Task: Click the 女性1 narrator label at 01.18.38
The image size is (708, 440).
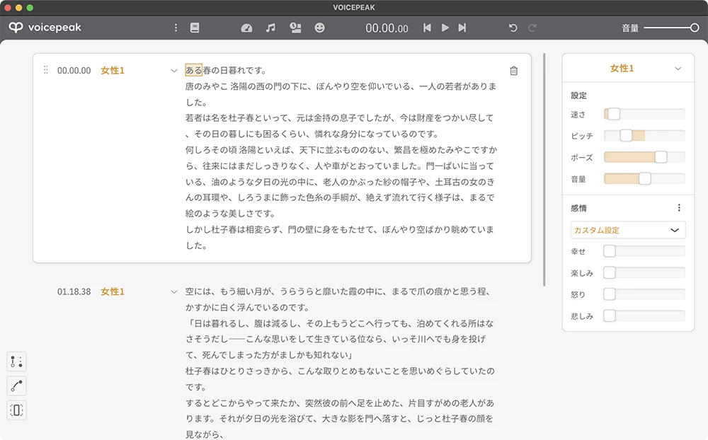Action: pos(112,291)
